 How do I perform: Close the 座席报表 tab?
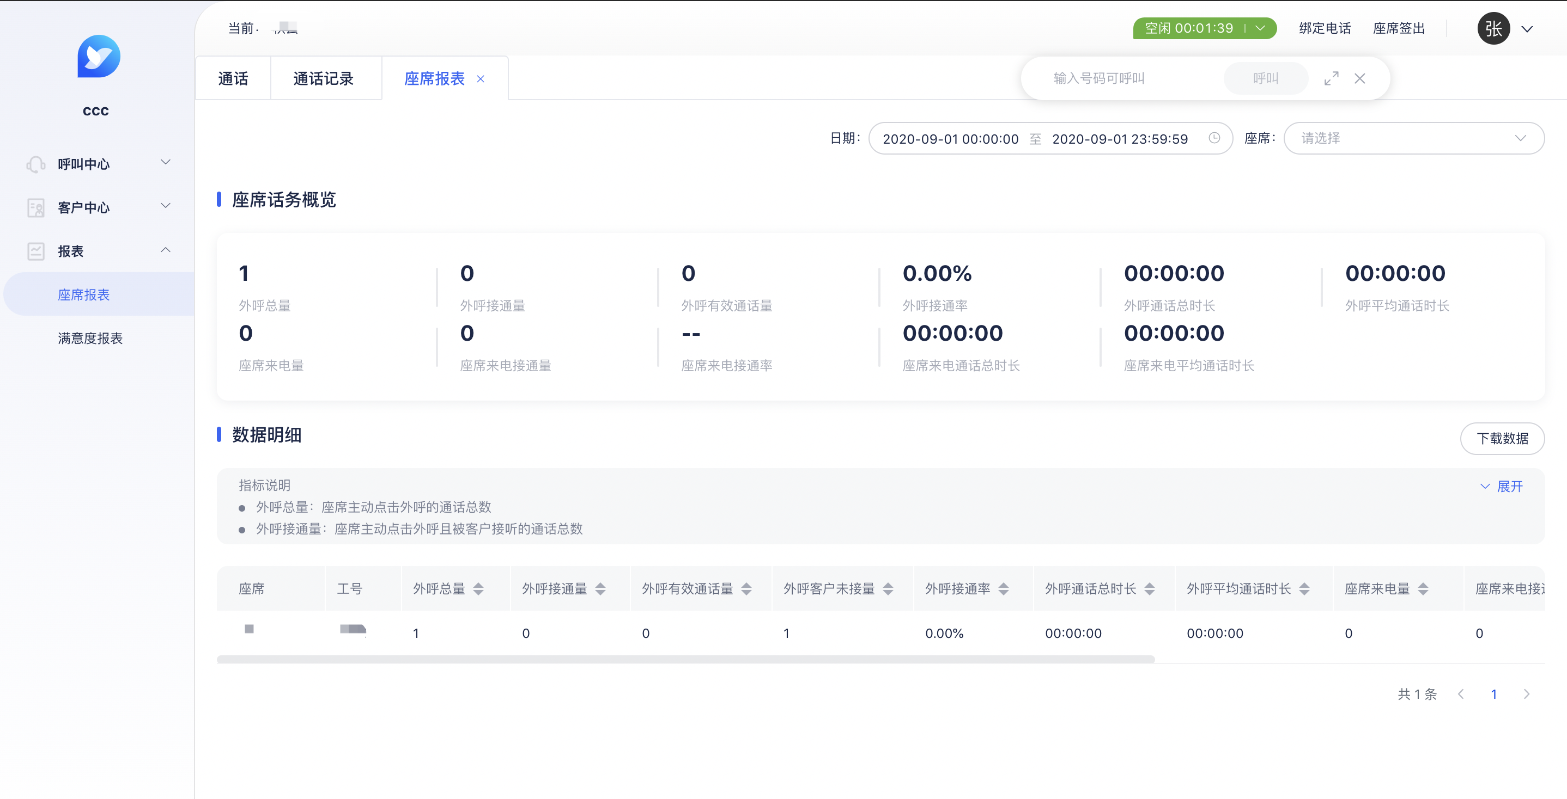481,79
